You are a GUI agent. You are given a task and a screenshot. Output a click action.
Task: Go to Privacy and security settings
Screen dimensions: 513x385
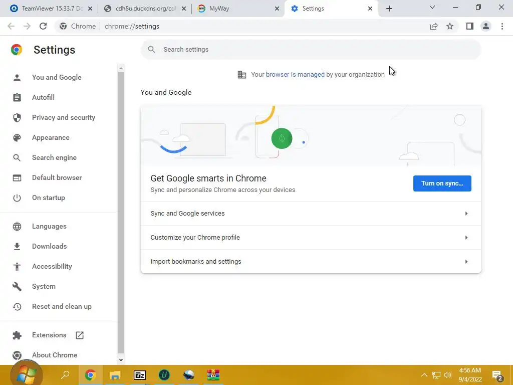pyautogui.click(x=64, y=117)
